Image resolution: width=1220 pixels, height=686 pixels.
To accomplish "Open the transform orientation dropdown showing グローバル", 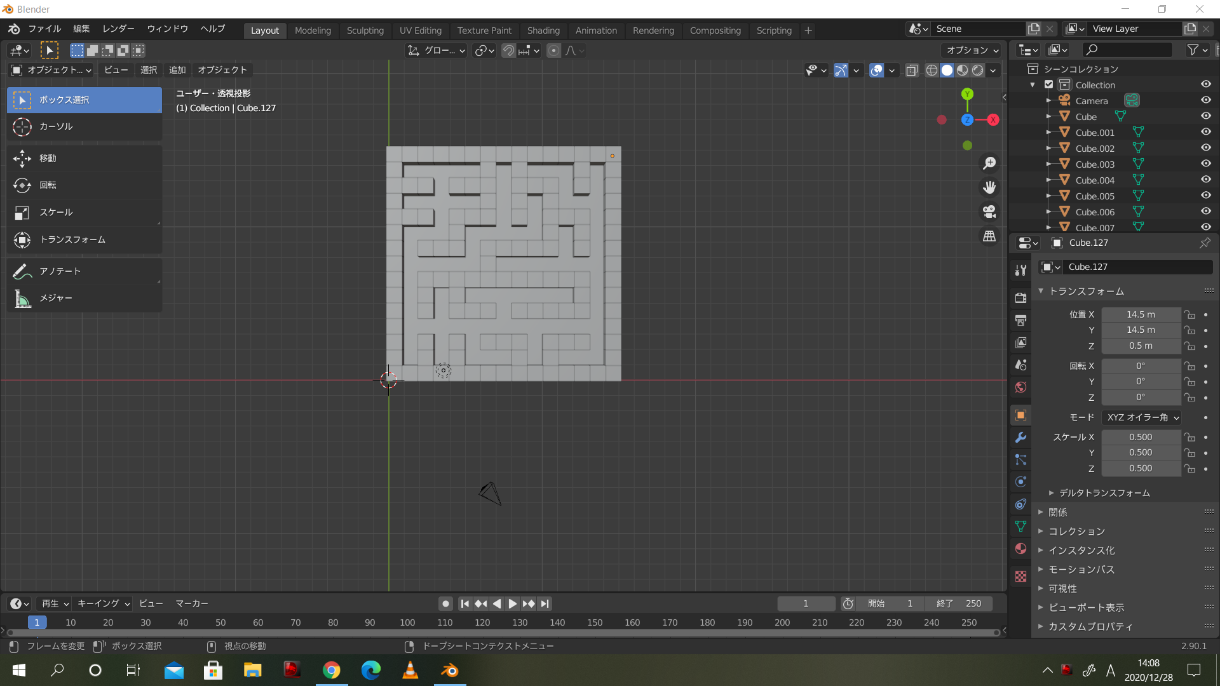I will click(436, 50).
